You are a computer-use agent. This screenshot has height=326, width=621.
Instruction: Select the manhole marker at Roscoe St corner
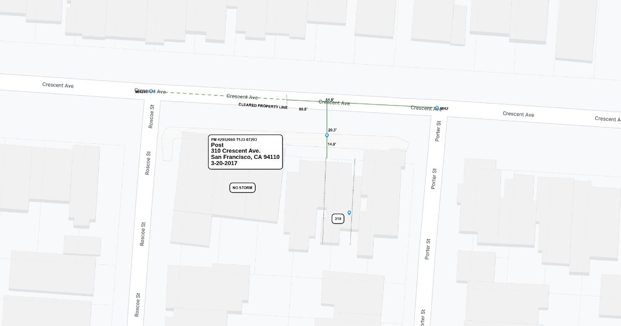click(151, 91)
